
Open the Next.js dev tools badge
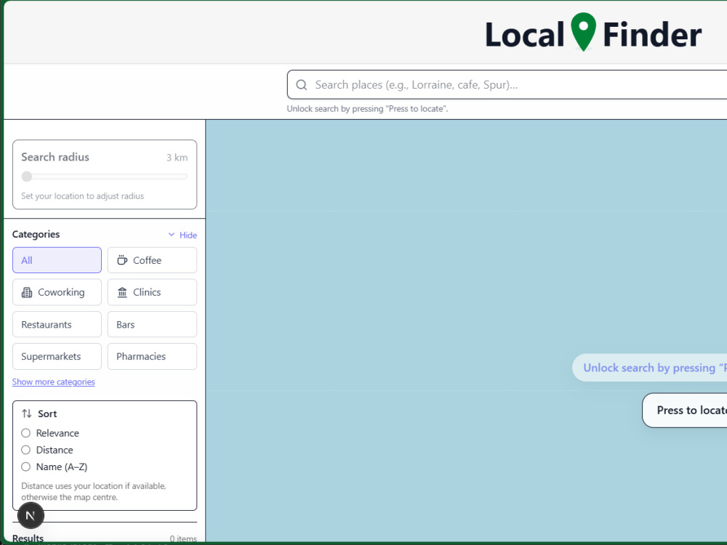[x=31, y=515]
